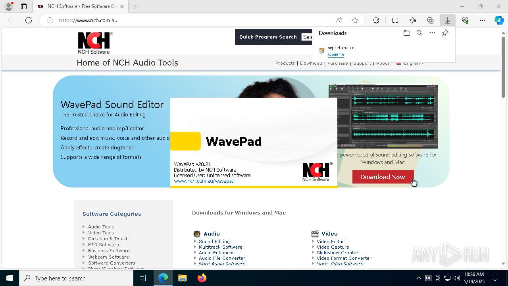Open the More Audio Software link
This screenshot has width=508, height=286.
(x=222, y=264)
